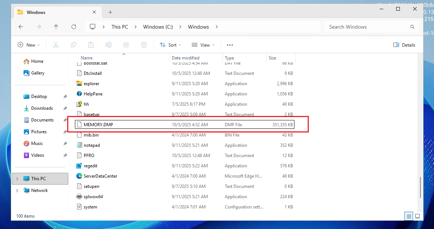Add a new tab with plus button
This screenshot has height=229, width=434.
pyautogui.click(x=110, y=12)
